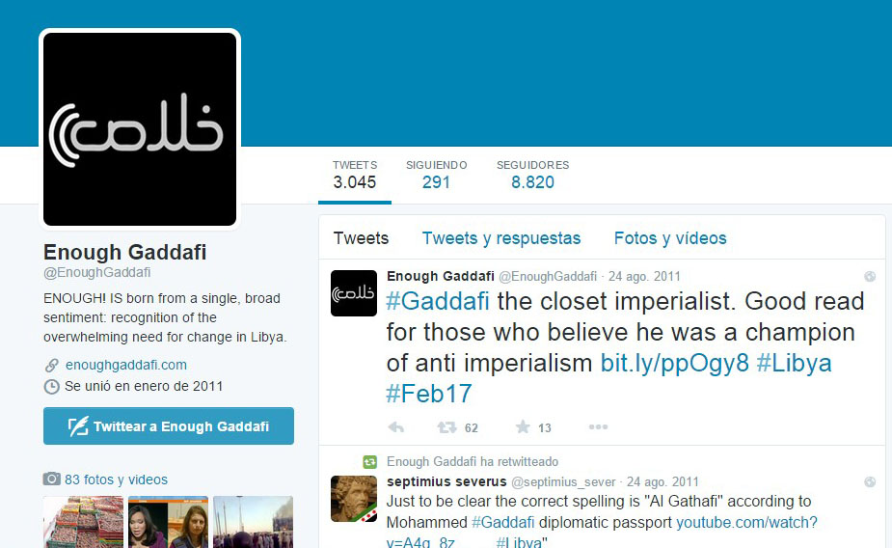Switch to Tweets y respuestas tab
Viewport: 892px width, 548px height.
tap(501, 238)
